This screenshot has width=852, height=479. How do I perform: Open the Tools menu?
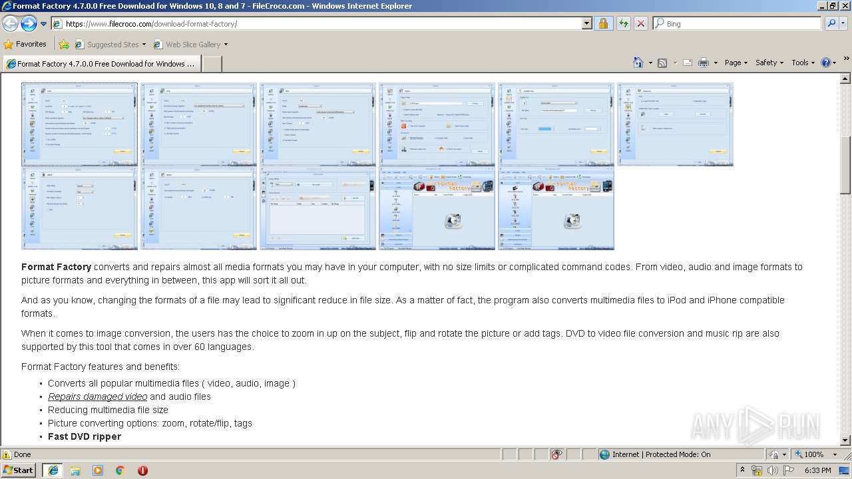[x=803, y=63]
